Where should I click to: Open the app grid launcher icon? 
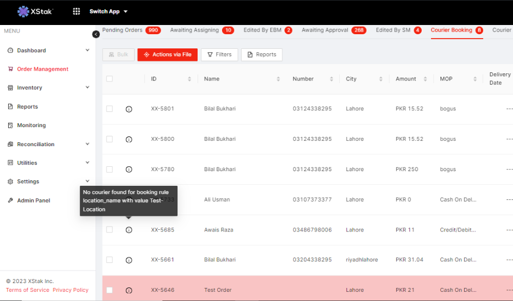(77, 11)
